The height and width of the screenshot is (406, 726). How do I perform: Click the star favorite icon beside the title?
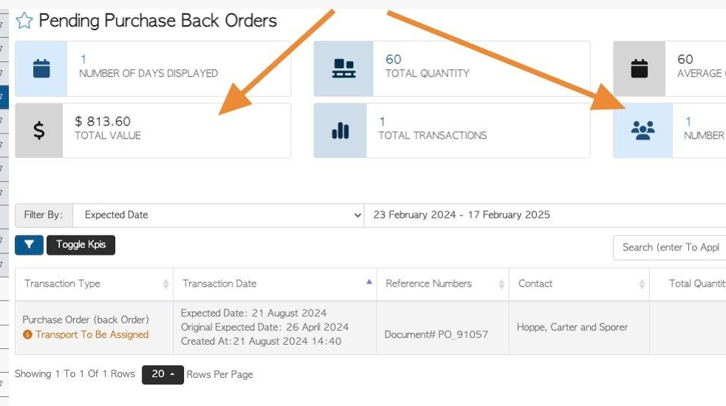pyautogui.click(x=24, y=21)
